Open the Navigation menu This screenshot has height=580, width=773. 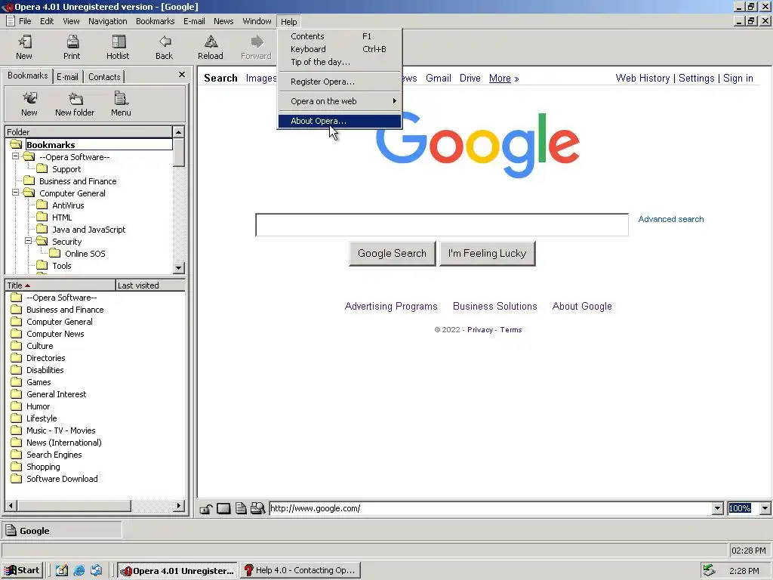pyautogui.click(x=107, y=21)
